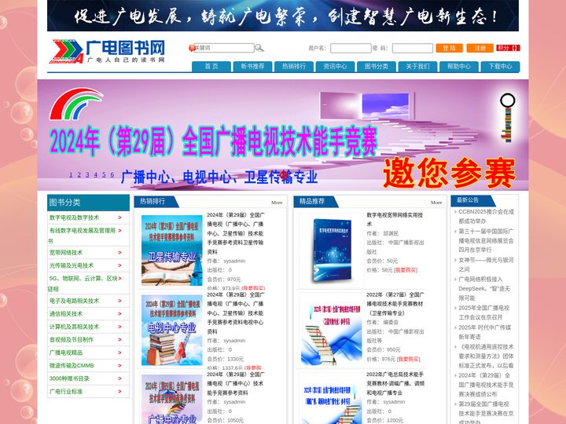566x424 pixels.
Task: Click the 密码 password field
Action: click(x=412, y=48)
